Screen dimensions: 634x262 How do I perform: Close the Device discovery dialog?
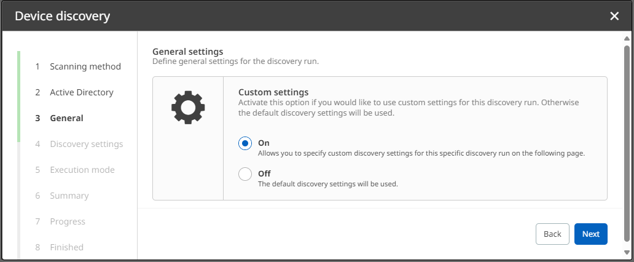pyautogui.click(x=614, y=16)
